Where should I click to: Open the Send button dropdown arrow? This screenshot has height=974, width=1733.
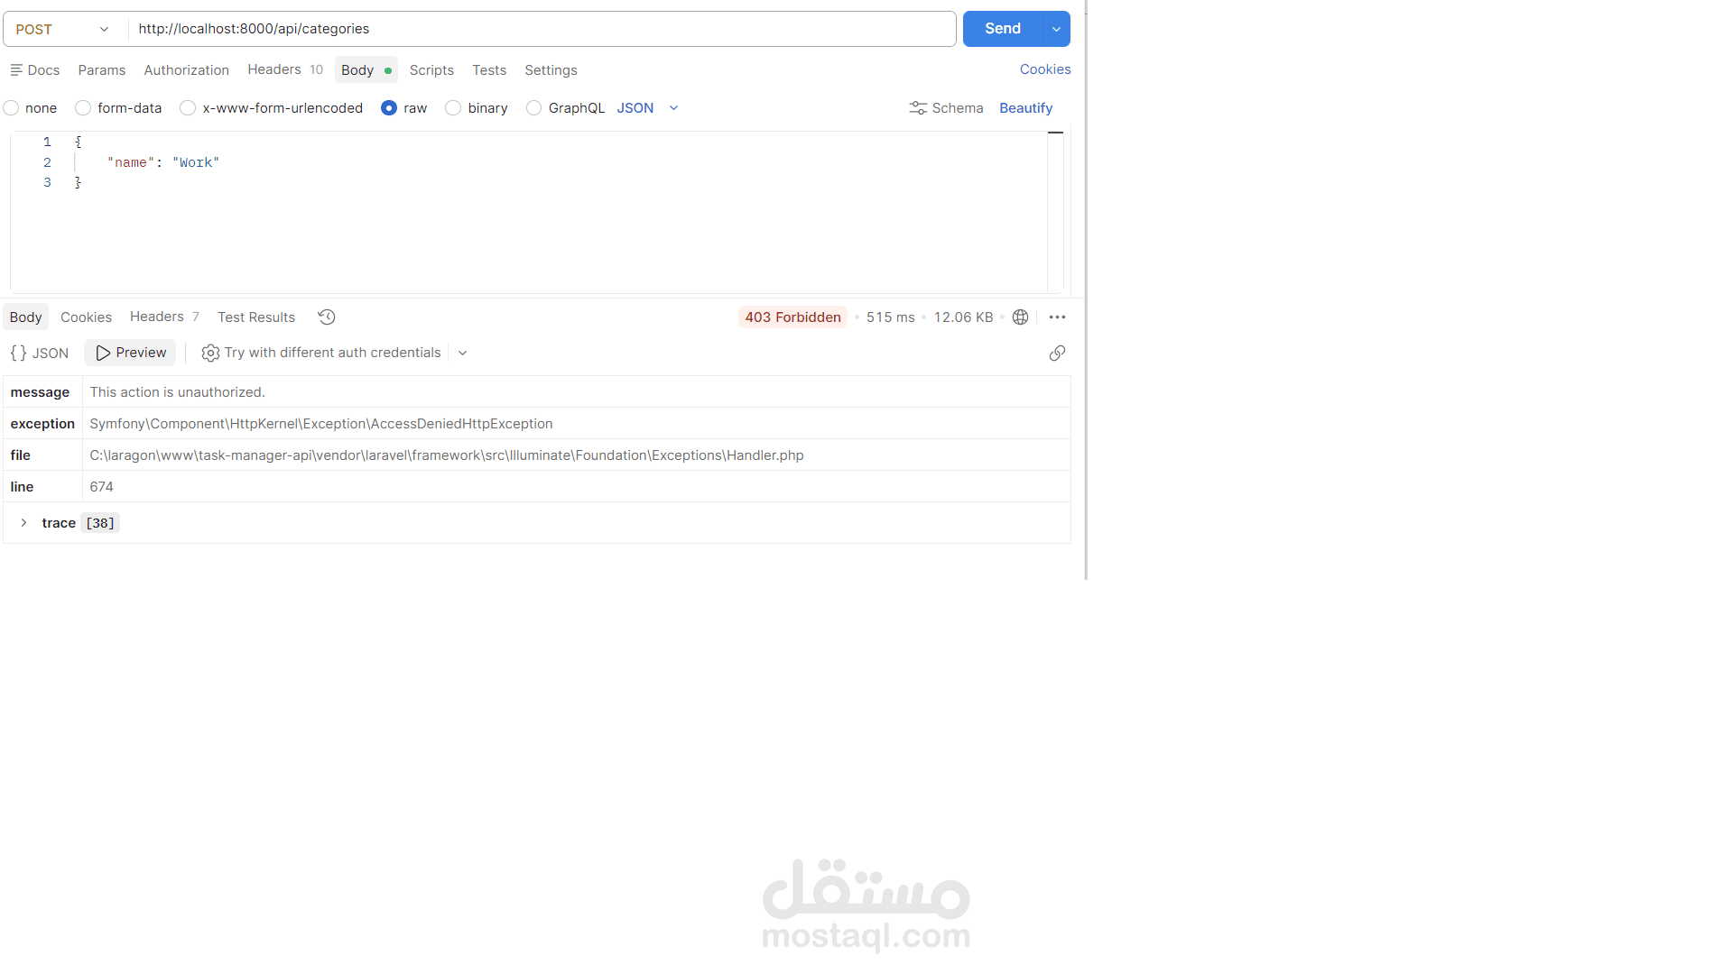(x=1056, y=29)
